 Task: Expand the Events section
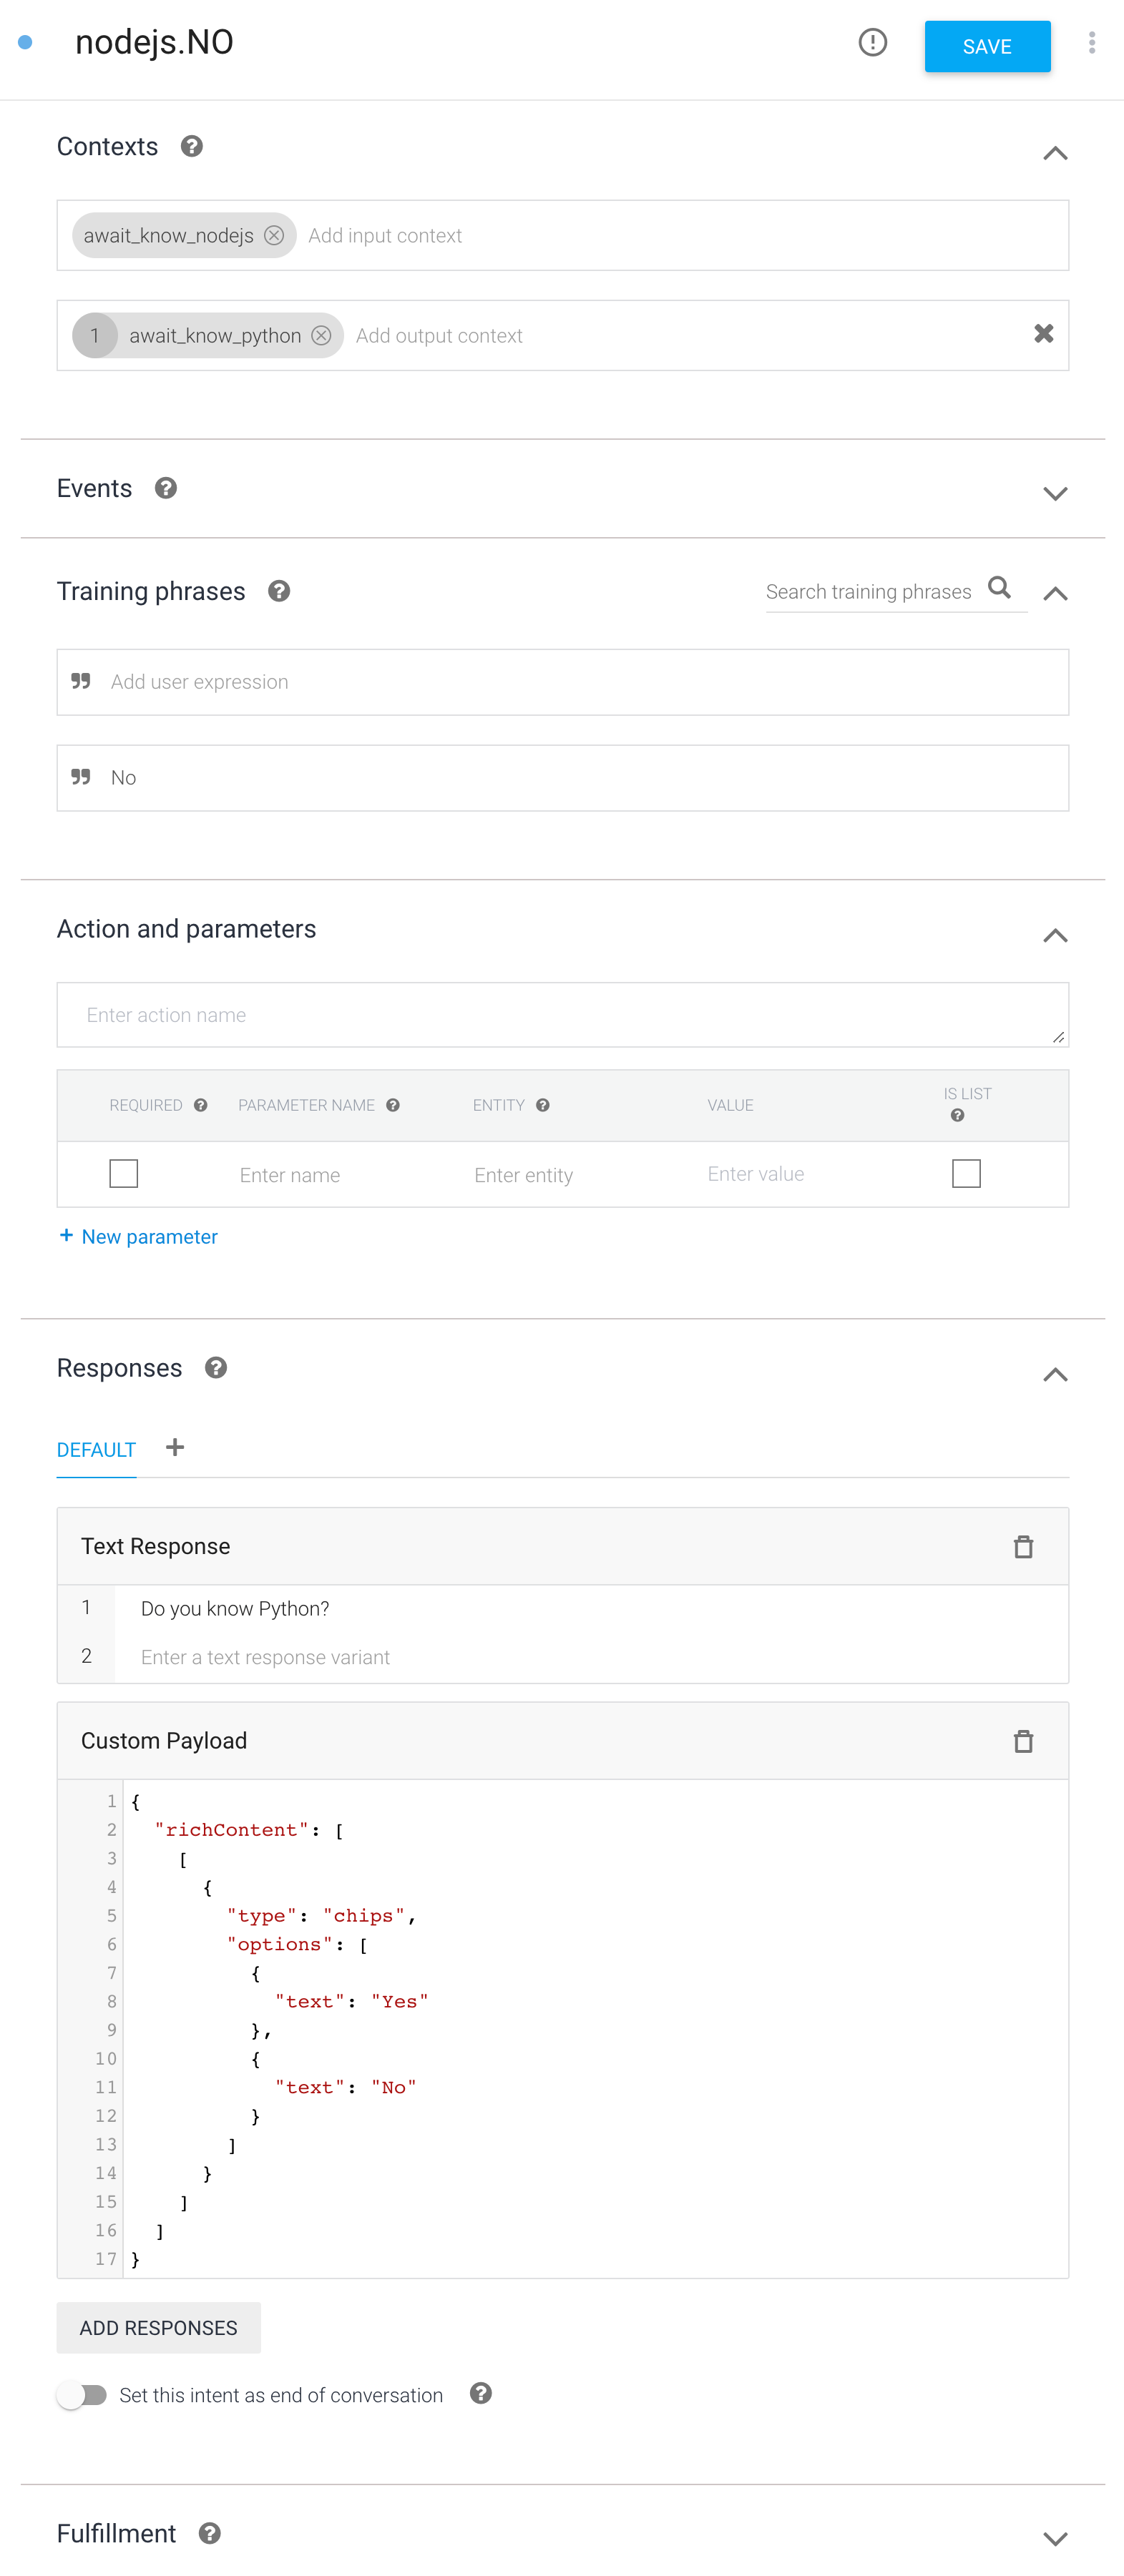click(1055, 493)
